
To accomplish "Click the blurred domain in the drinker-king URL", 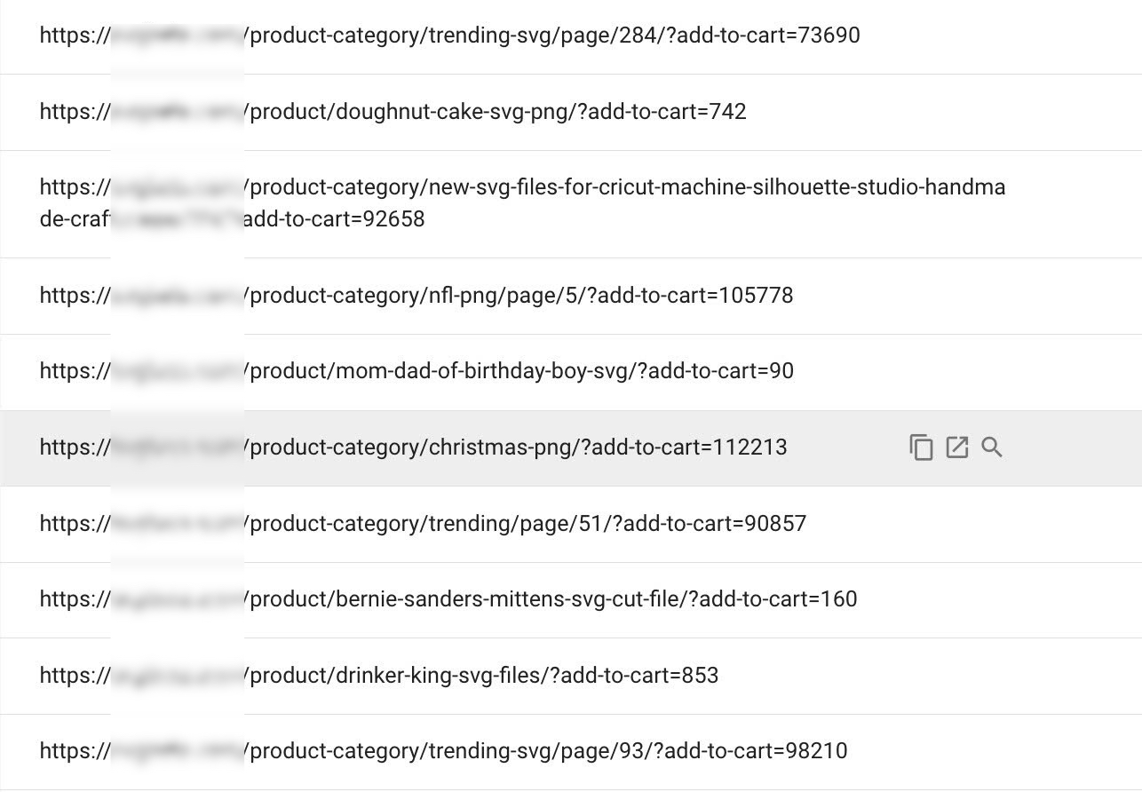I will tap(178, 677).
